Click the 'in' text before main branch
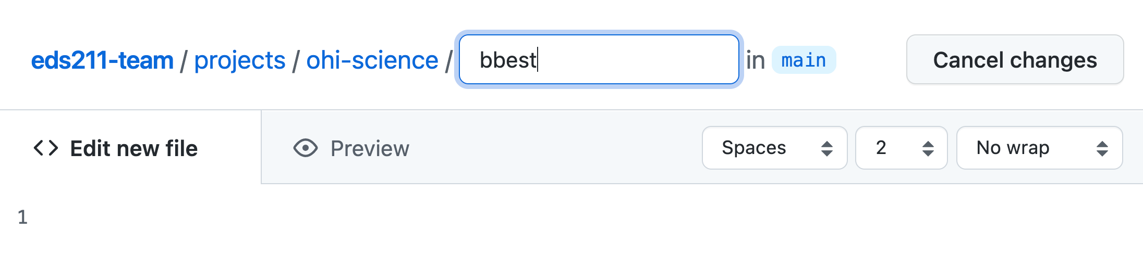The height and width of the screenshot is (256, 1143). point(756,60)
